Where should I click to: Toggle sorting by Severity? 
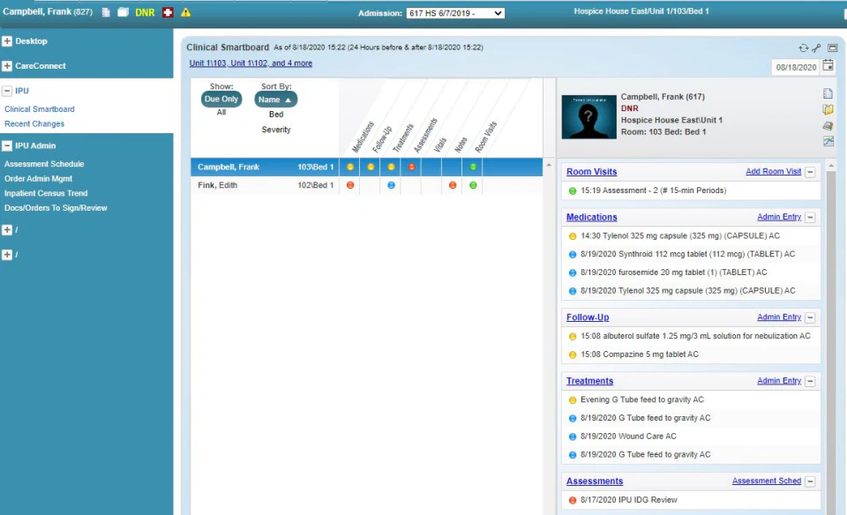pyautogui.click(x=276, y=129)
